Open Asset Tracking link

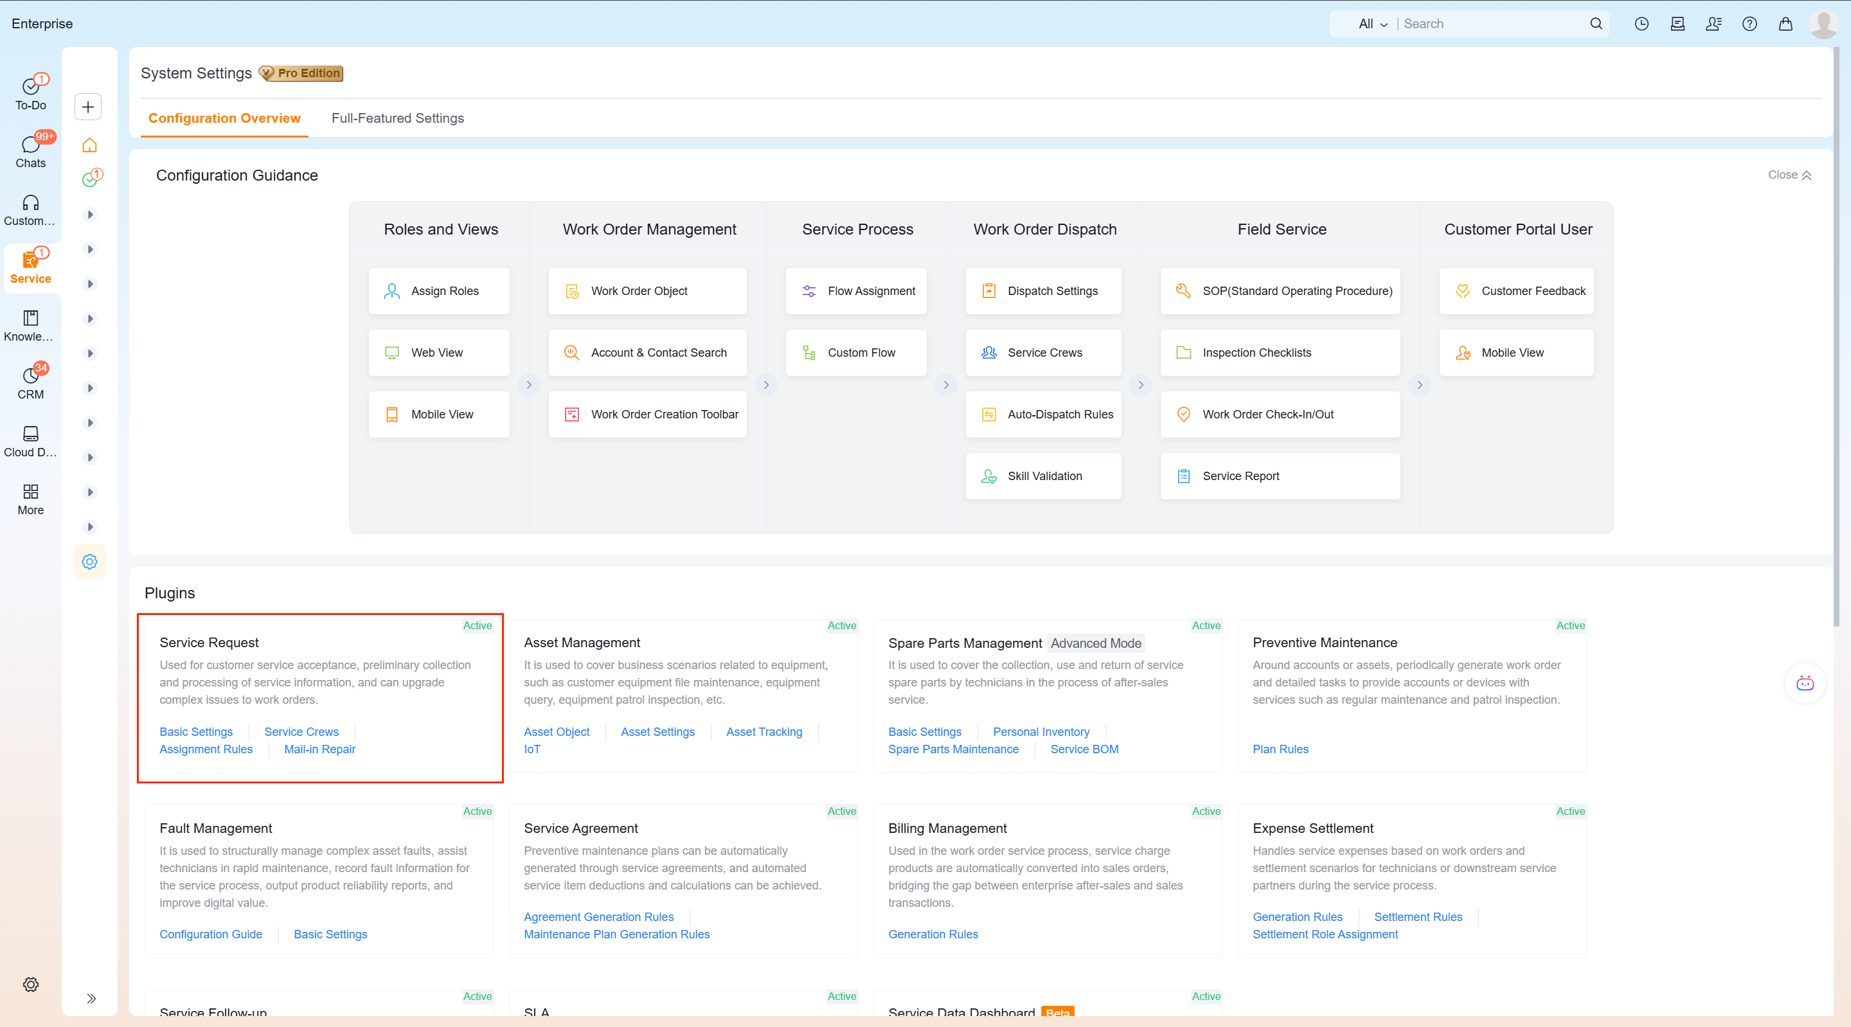pos(764,731)
